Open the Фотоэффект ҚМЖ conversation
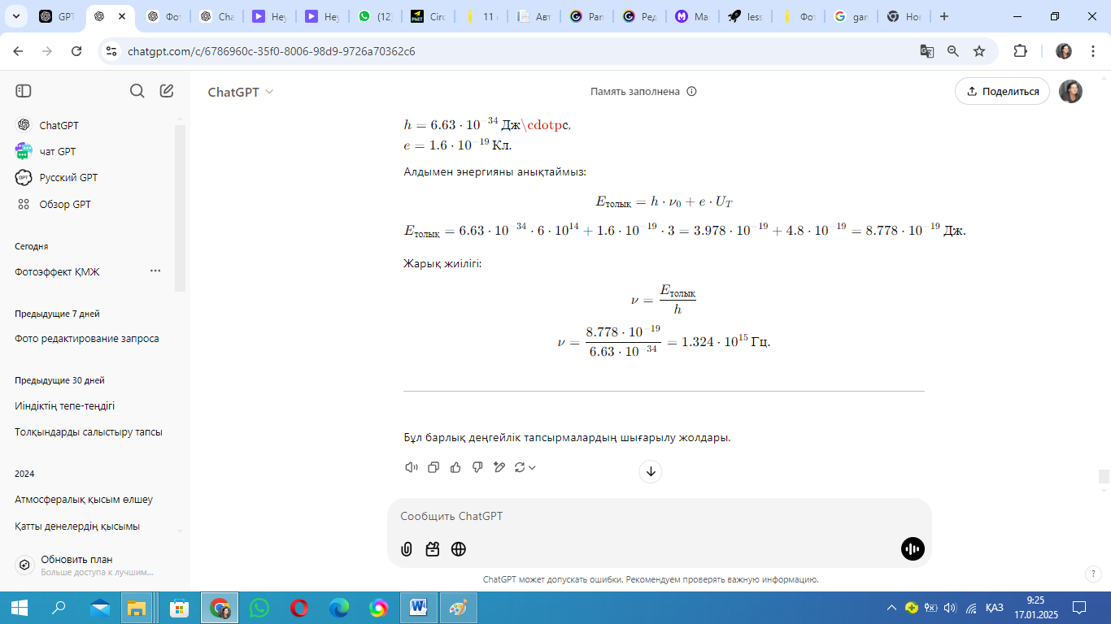Screen dimensions: 1111x624 (x=57, y=271)
